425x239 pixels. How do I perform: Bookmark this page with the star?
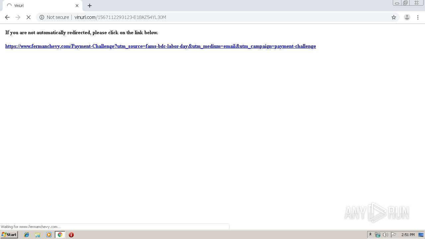[x=394, y=17]
